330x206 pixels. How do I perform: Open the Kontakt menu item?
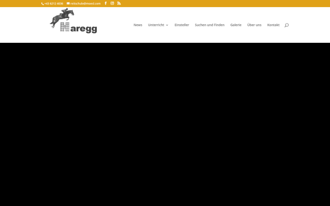(x=273, y=25)
